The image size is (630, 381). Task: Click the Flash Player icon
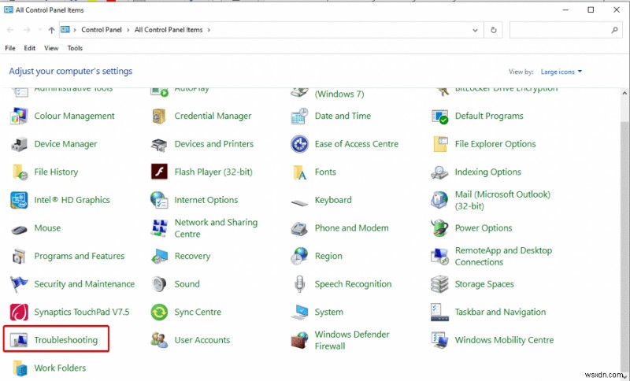point(159,172)
